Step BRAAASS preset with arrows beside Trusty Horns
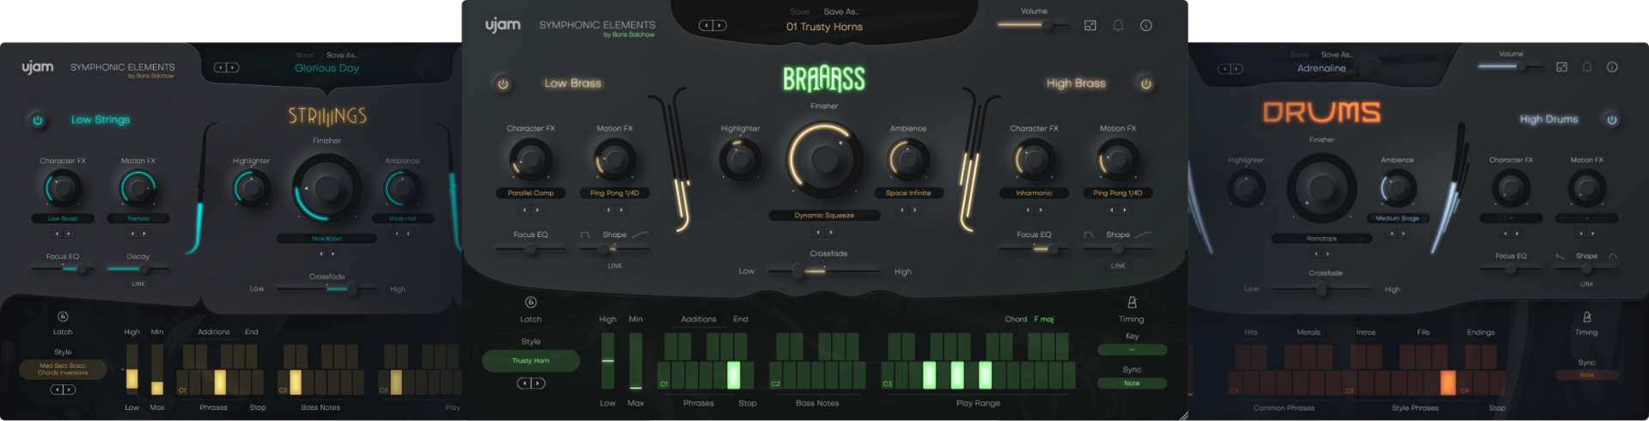Screen dimensions: 1649x421 [712, 26]
